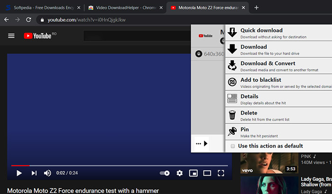
Task: Close the Motorola Moto Z2 tab
Action: 243,8
